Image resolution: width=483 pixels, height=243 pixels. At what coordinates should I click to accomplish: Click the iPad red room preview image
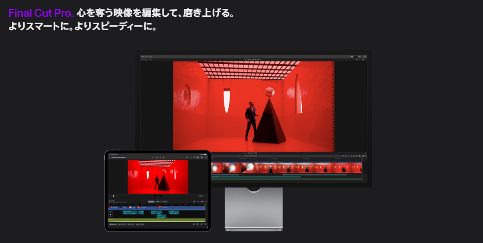(158, 176)
